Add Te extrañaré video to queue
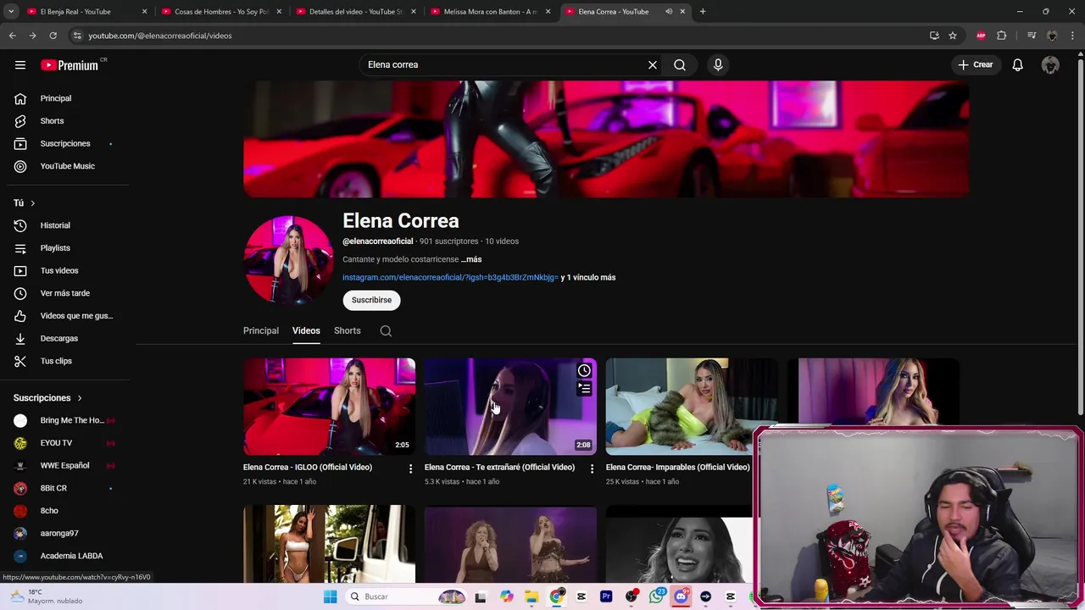1085x610 pixels. tap(584, 389)
